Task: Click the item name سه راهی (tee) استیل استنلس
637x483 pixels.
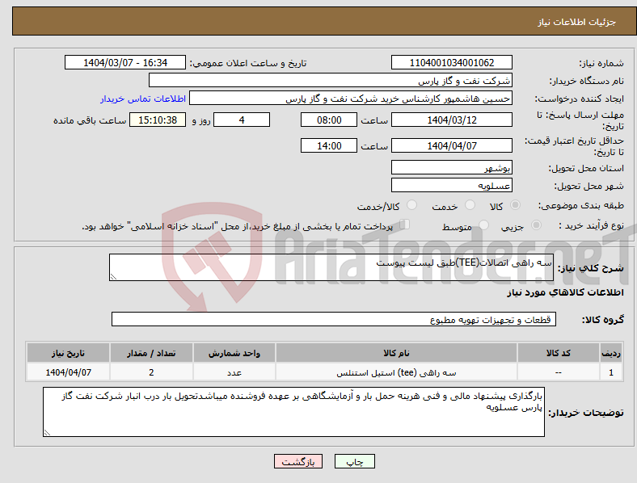Action: point(396,372)
